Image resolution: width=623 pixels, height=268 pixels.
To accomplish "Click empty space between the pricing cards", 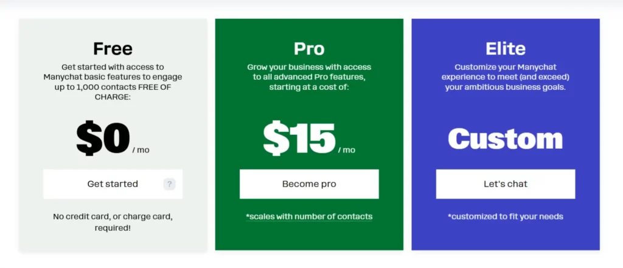I will (211, 134).
